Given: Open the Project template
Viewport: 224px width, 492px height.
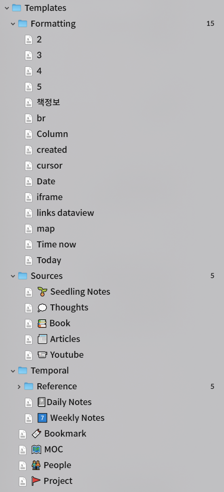Looking at the screenshot, I should pyautogui.click(x=58, y=481).
